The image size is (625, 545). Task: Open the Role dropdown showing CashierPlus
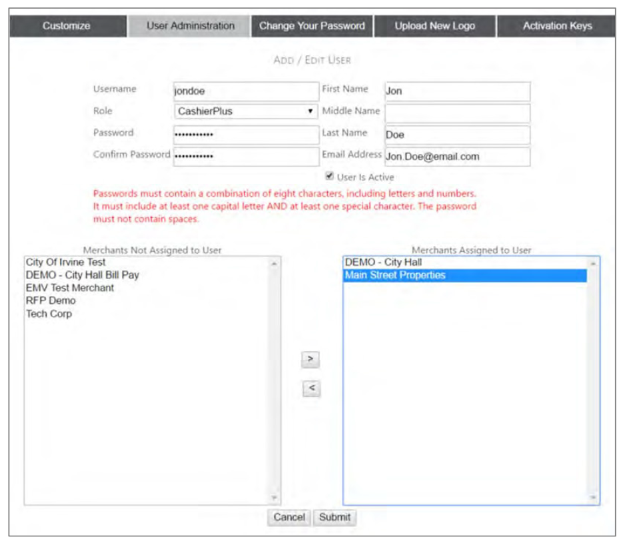[x=245, y=111]
